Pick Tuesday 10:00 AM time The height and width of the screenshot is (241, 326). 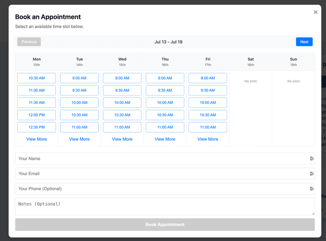point(80,103)
